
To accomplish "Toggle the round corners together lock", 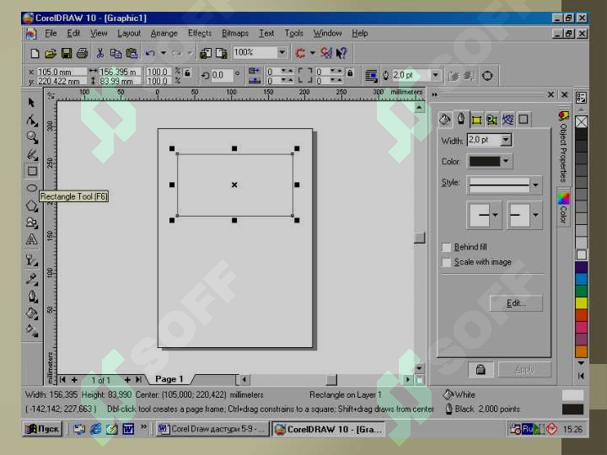I will pyautogui.click(x=350, y=72).
